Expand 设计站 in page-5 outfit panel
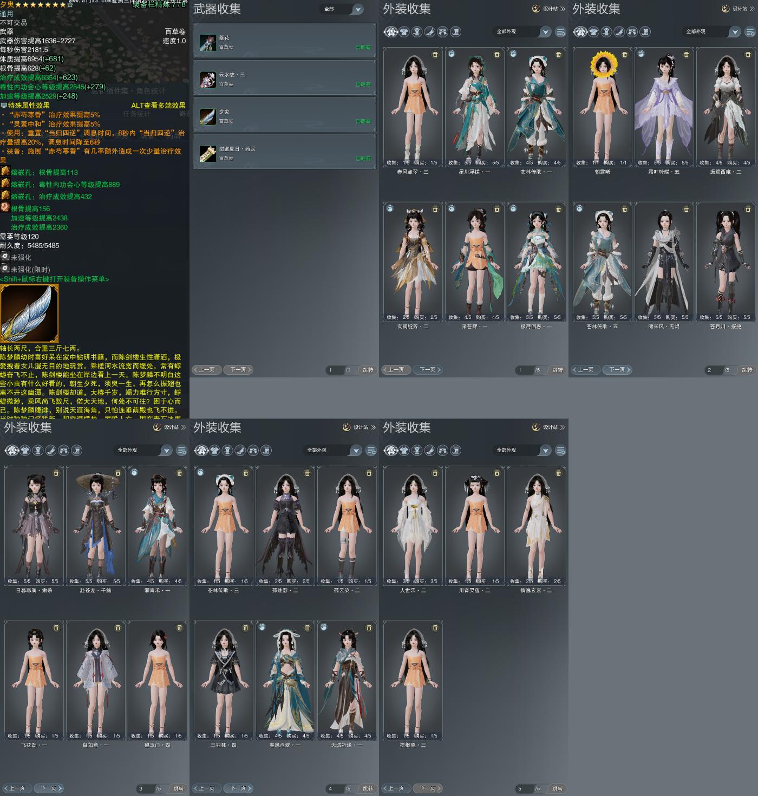This screenshot has height=796, width=758. [548, 427]
